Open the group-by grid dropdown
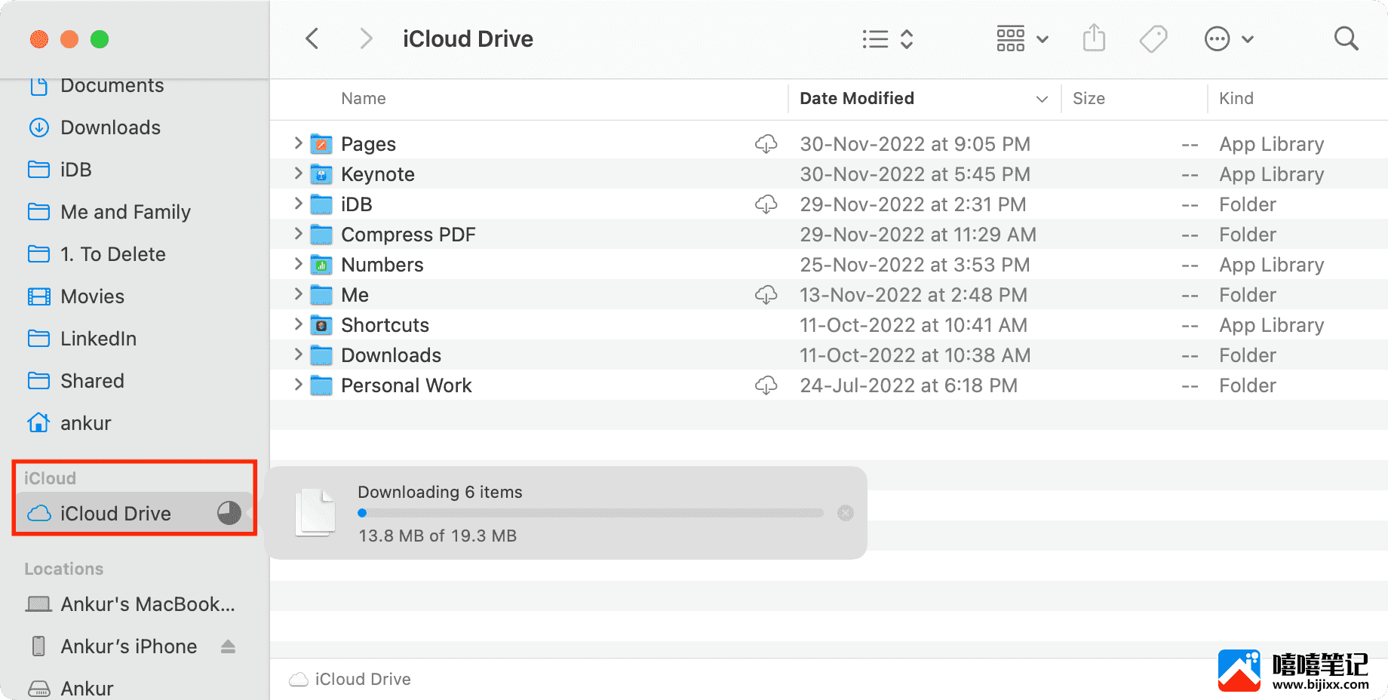The image size is (1388, 700). (1022, 38)
